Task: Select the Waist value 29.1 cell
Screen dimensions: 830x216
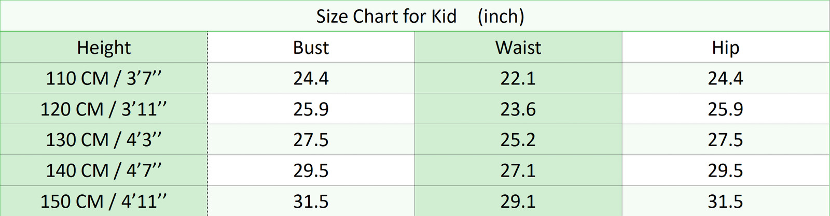Action: coord(518,201)
